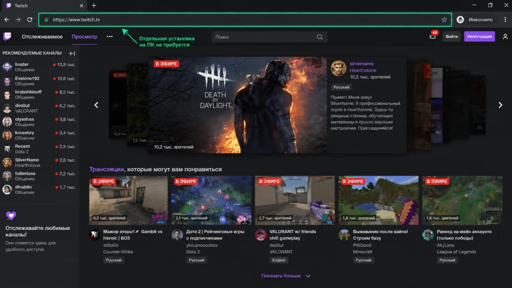Click the Incognito profile icon

click(460, 19)
